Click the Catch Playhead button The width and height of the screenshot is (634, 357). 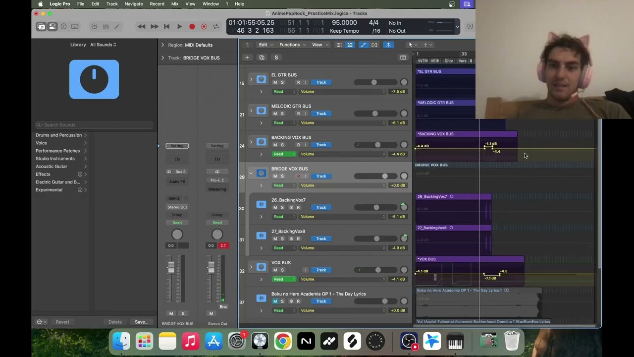(388, 45)
